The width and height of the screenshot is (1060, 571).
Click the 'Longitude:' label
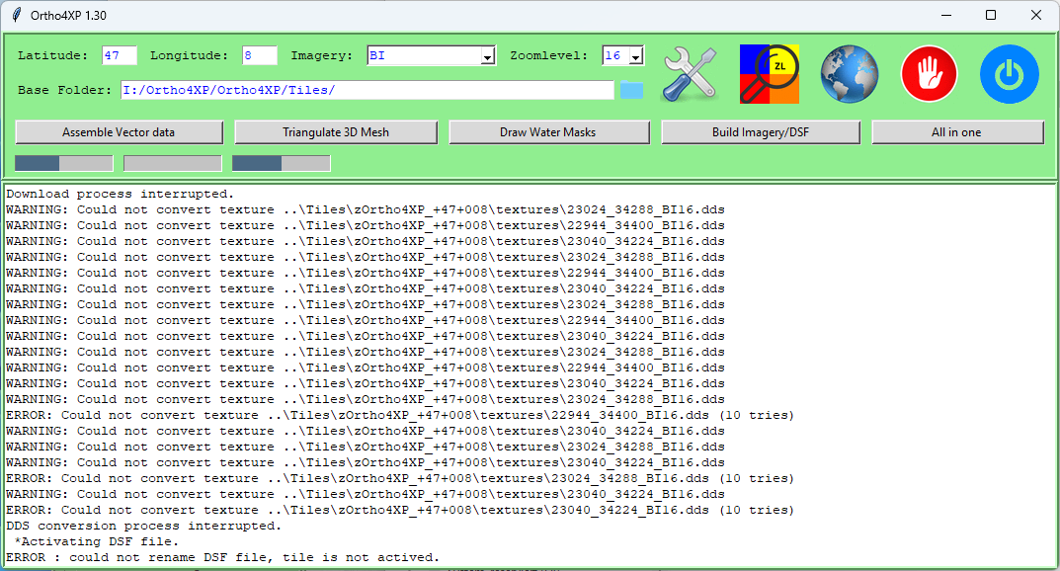(190, 55)
